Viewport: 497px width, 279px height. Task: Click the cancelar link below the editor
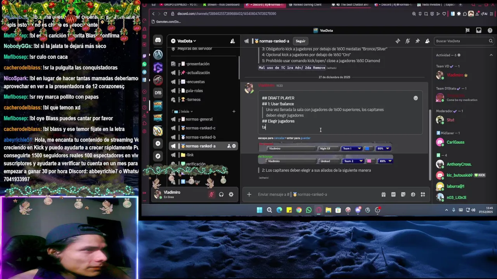click(279, 138)
